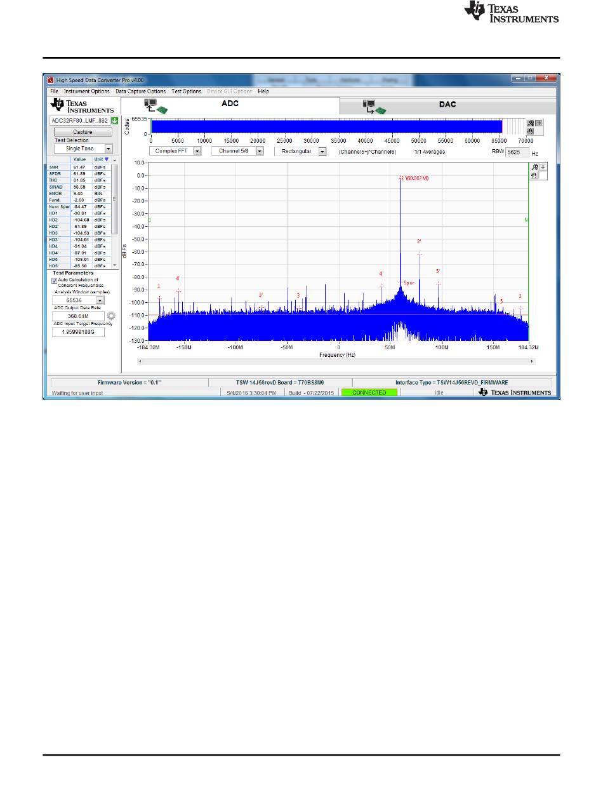Click the device name field ADC32RF80_LMF_882
Image resolution: width=603 pixels, height=788 pixels.
[x=79, y=121]
